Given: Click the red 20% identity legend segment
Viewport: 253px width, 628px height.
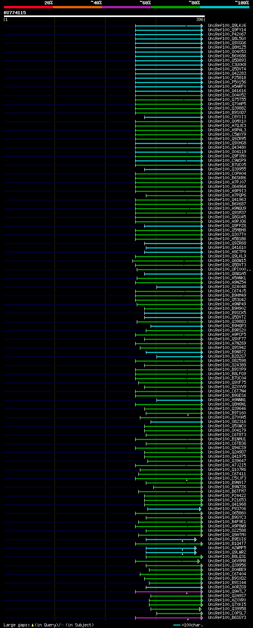Looking at the screenshot, I should tap(28, 7).
